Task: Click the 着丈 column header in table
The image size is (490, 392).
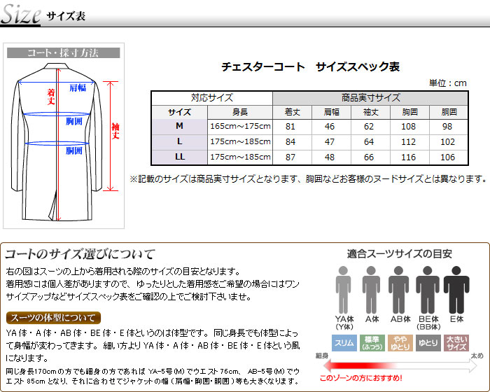Action: pos(292,112)
